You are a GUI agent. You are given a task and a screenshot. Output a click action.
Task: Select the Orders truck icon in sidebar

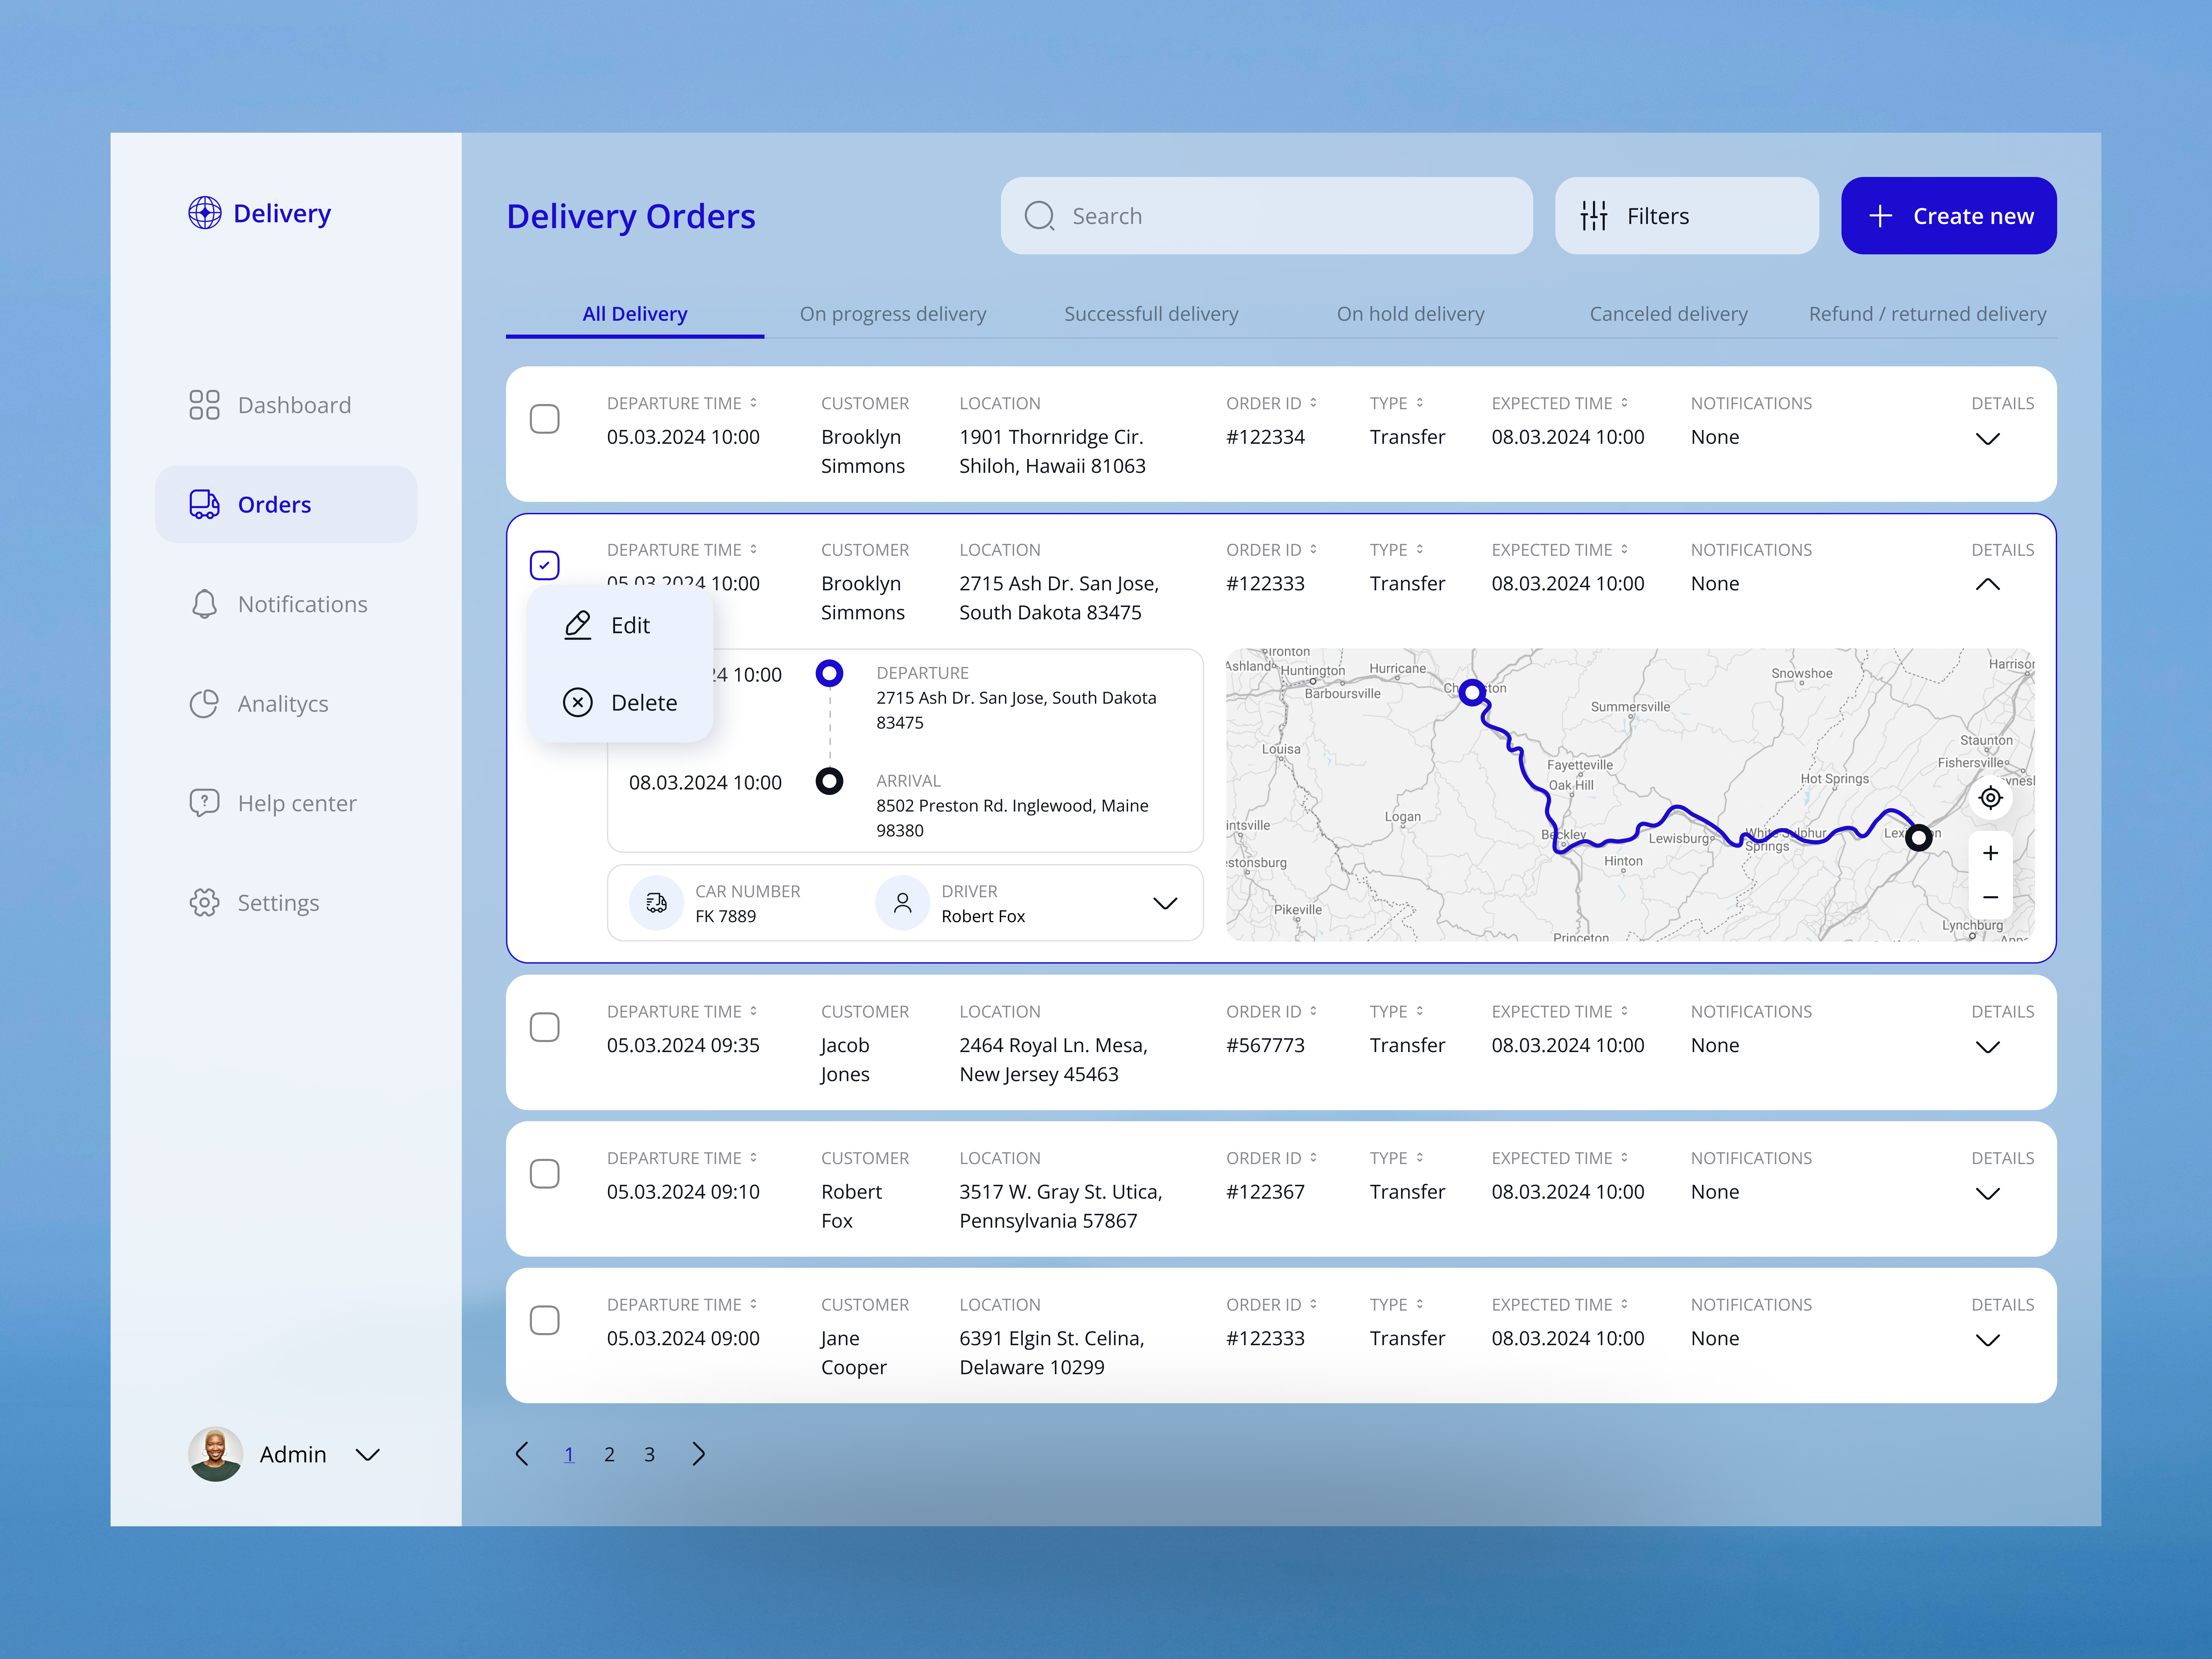pos(205,504)
